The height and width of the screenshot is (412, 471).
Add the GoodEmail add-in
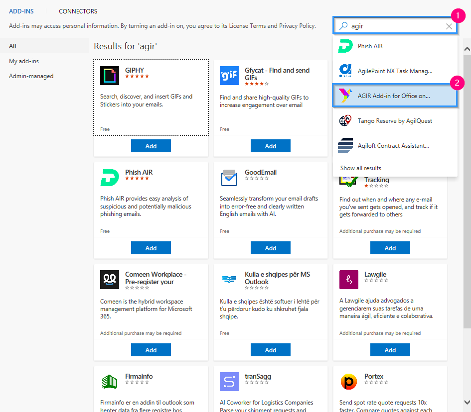[x=270, y=248]
